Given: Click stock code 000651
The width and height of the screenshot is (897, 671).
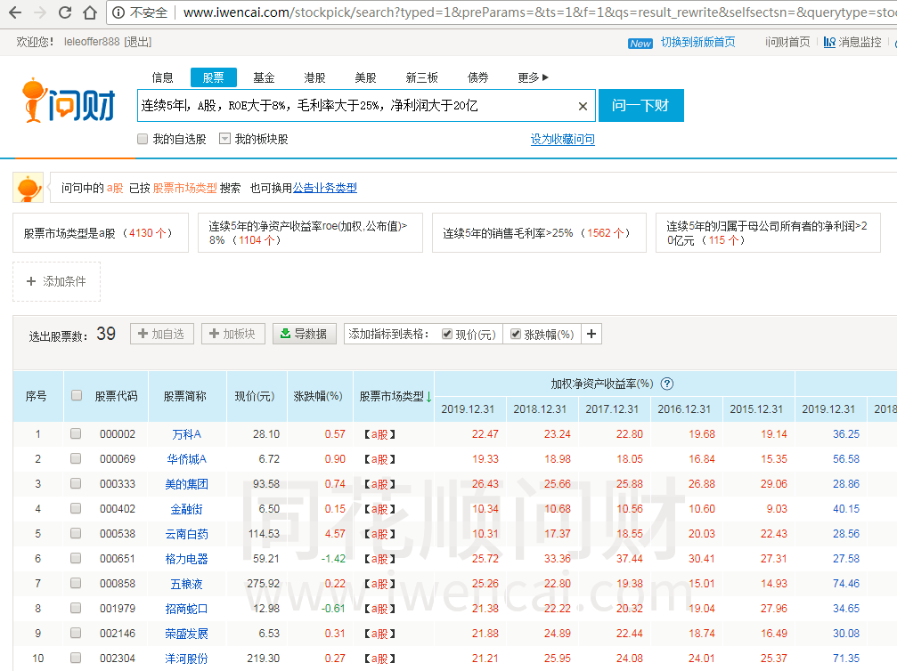Looking at the screenshot, I should click(x=118, y=558).
